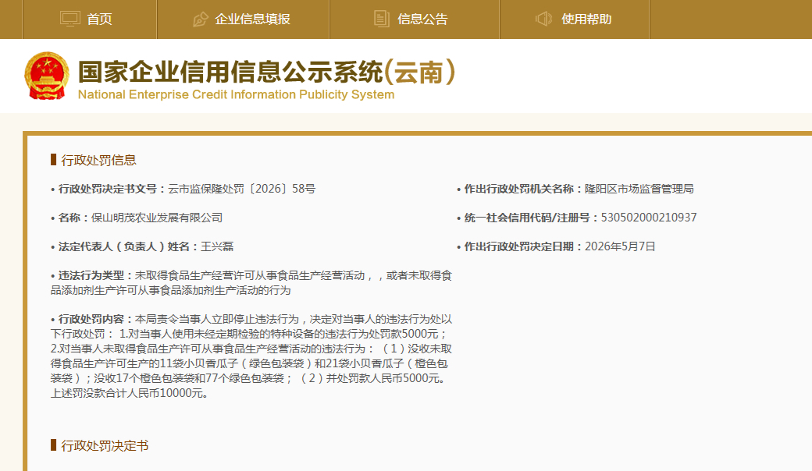Screen dimensions: 812x471
Task: Click the National Enterprise Credit Information subtitle
Action: [236, 94]
